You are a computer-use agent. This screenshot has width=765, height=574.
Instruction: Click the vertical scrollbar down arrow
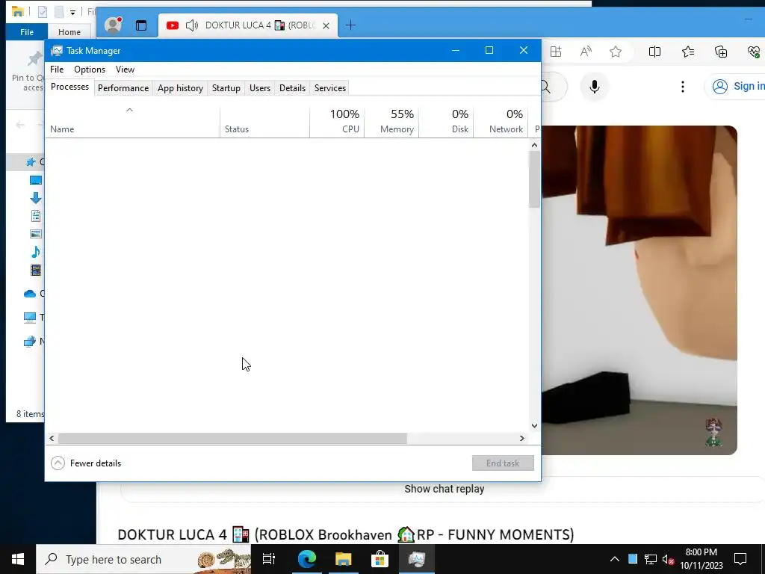click(534, 425)
